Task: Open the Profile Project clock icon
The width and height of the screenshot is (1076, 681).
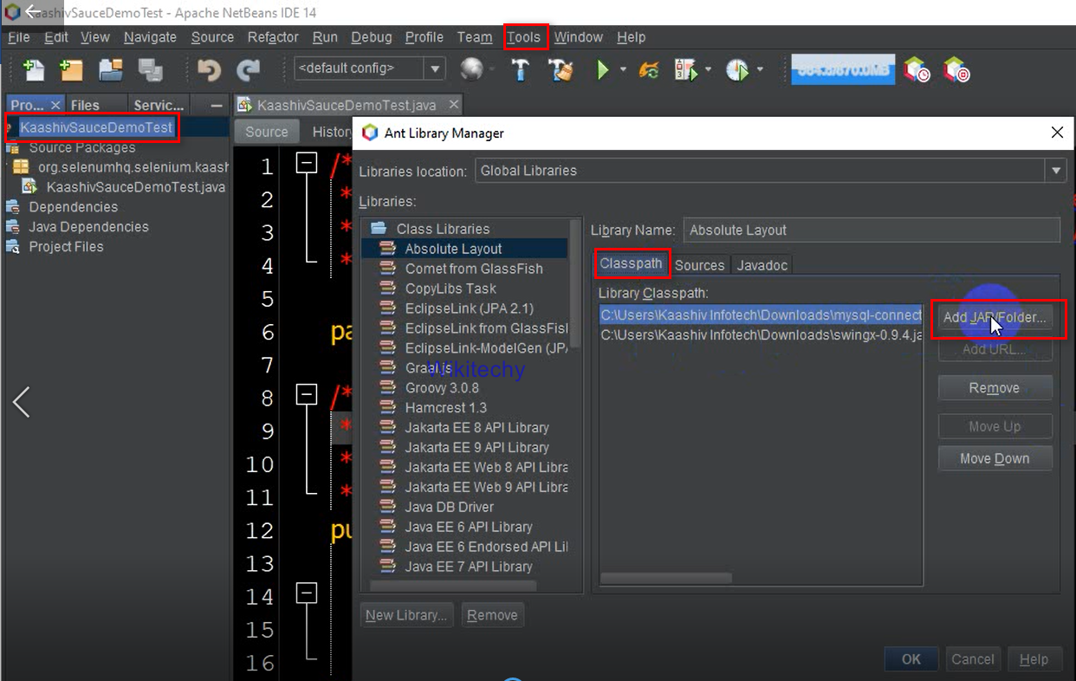Action: (x=736, y=69)
